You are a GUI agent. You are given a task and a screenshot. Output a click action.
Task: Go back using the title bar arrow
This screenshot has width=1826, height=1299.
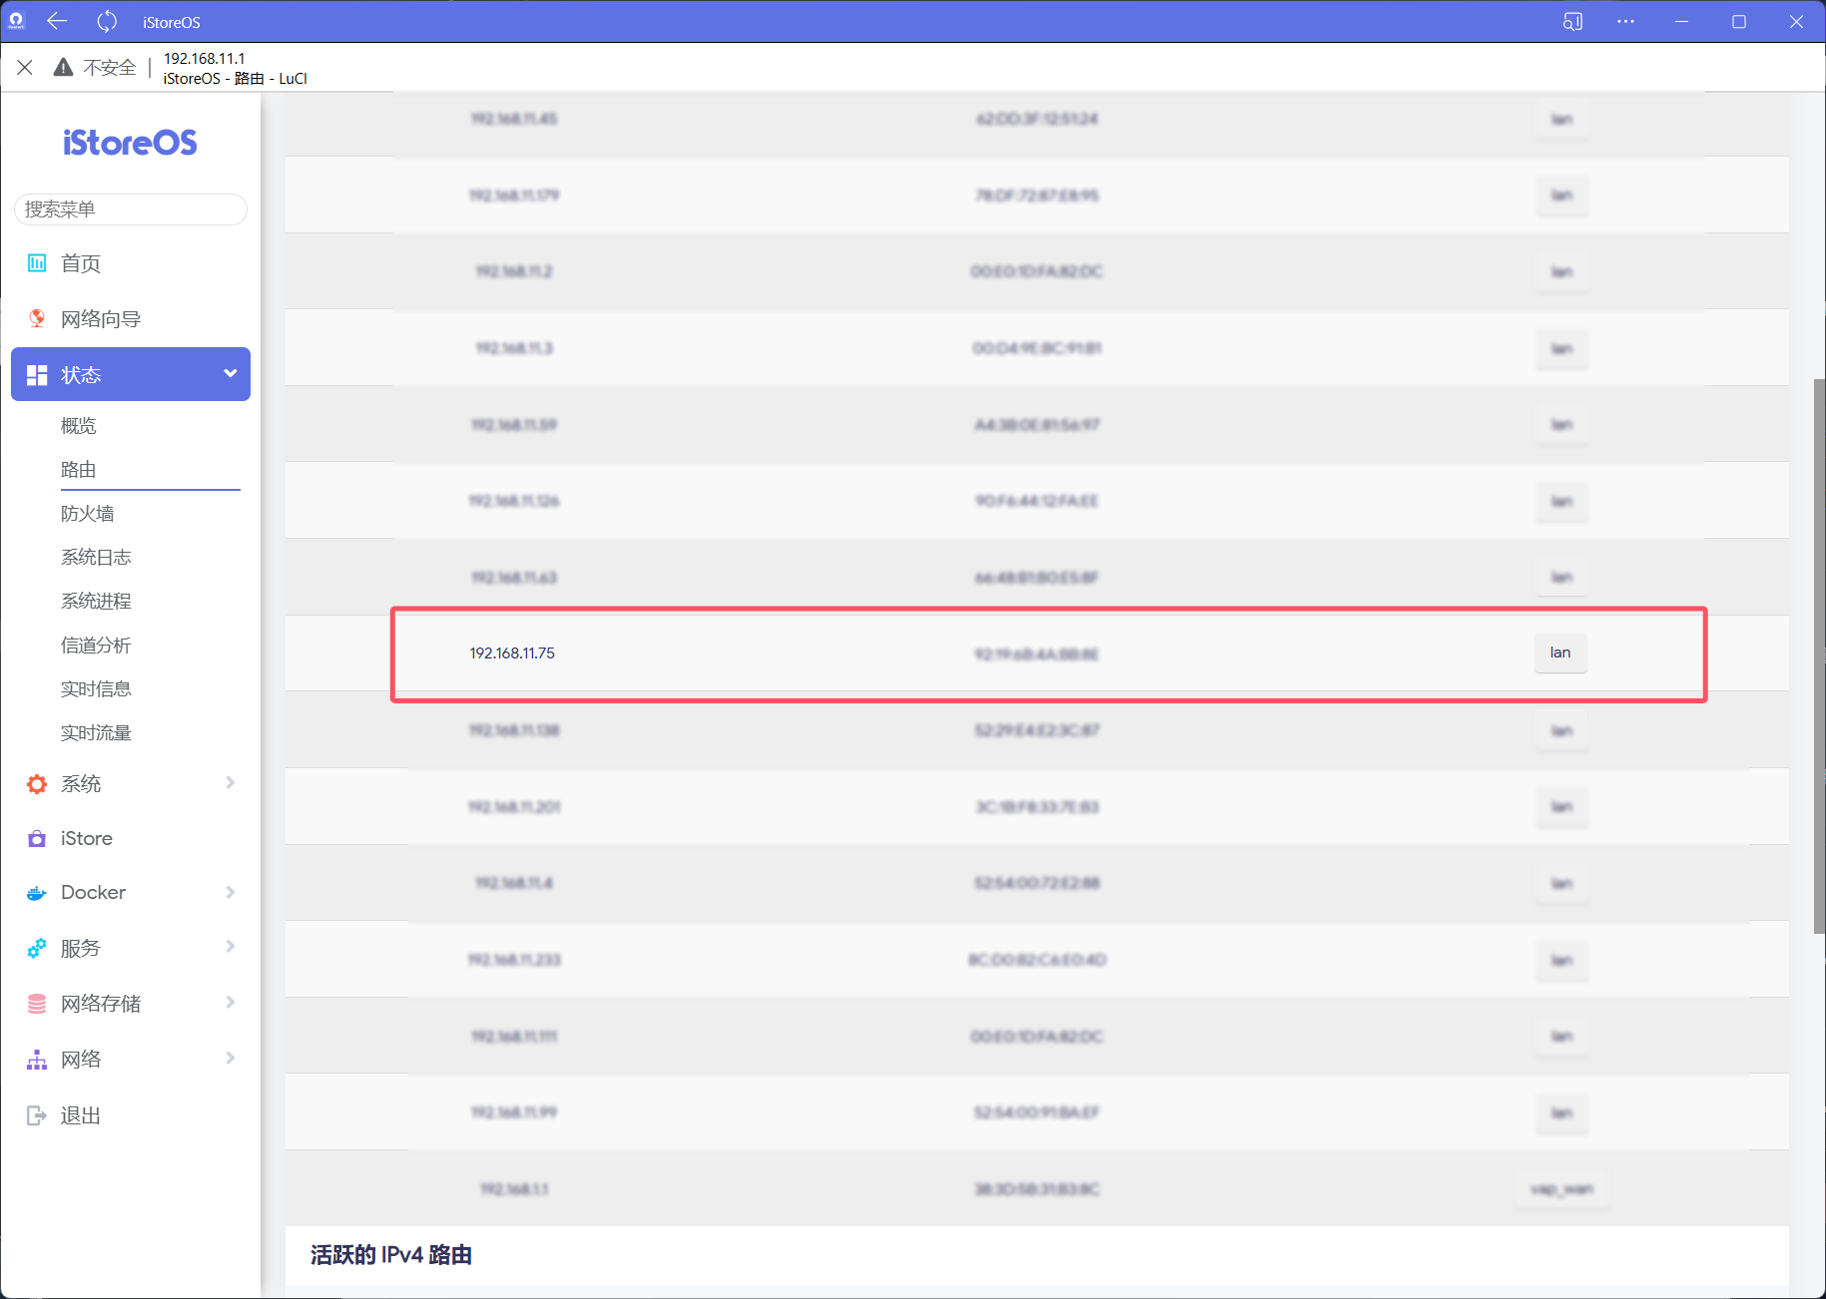click(x=57, y=21)
